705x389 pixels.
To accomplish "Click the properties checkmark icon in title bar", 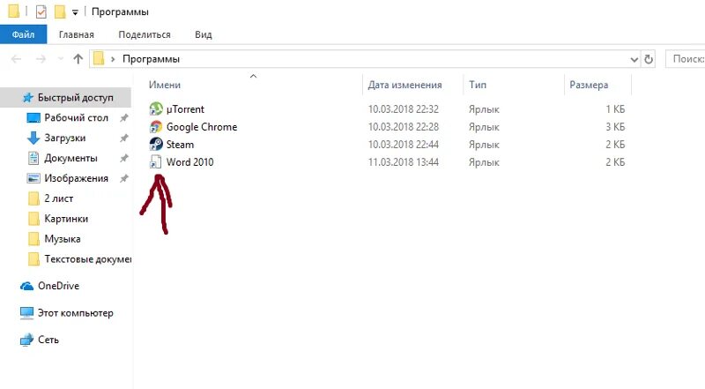I will point(41,11).
